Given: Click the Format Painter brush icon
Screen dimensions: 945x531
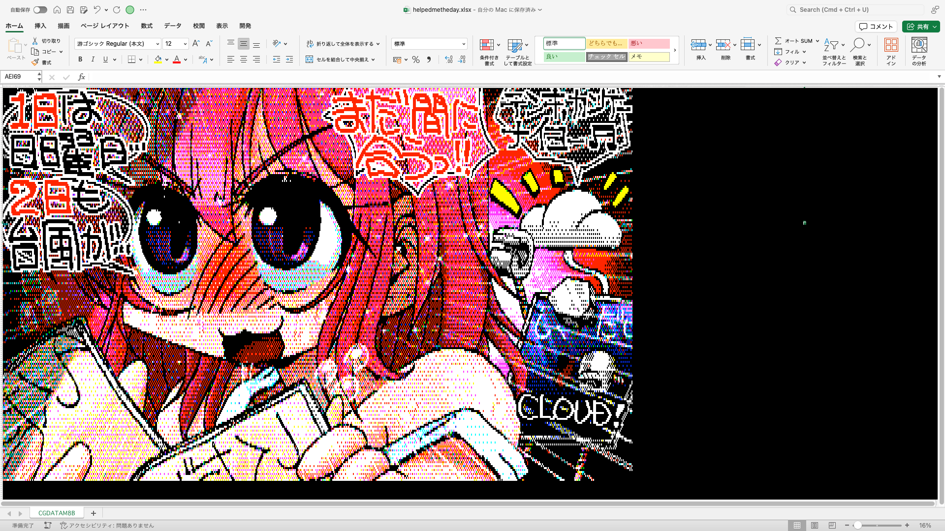Looking at the screenshot, I should 35,62.
